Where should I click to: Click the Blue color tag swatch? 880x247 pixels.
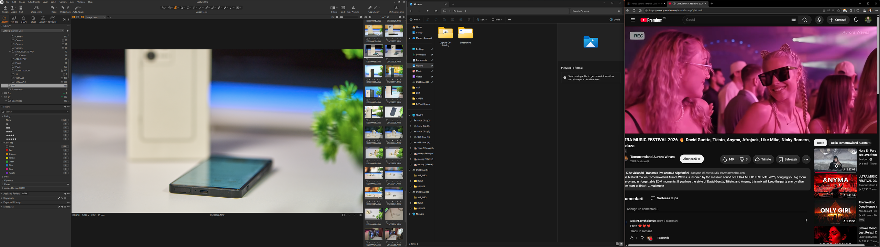click(x=7, y=165)
